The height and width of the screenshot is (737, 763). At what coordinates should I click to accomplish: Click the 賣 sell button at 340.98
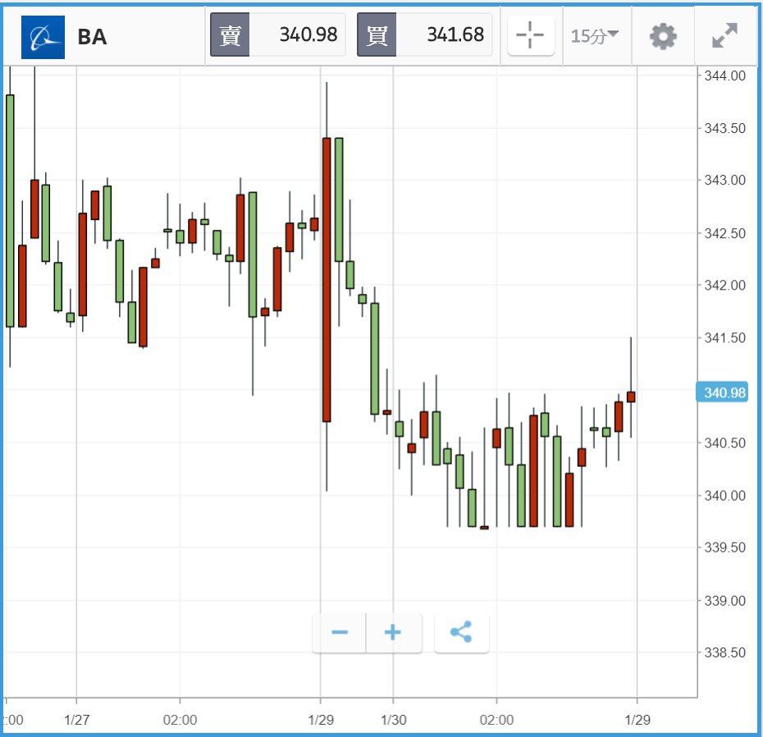tap(278, 35)
